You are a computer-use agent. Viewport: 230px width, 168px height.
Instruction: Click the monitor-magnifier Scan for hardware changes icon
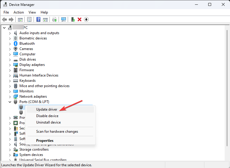(x=64, y=19)
